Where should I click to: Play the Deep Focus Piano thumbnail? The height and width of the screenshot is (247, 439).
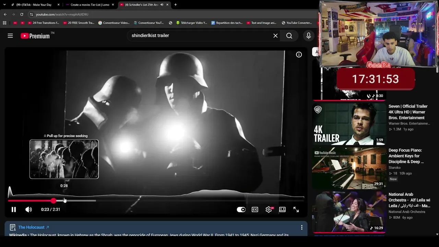point(349,168)
